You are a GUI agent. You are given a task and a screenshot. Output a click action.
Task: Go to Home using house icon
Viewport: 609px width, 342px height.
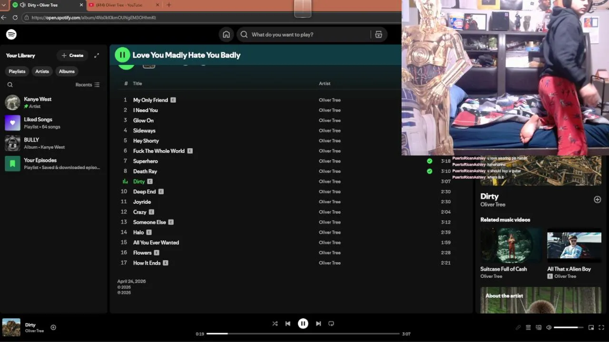click(226, 34)
